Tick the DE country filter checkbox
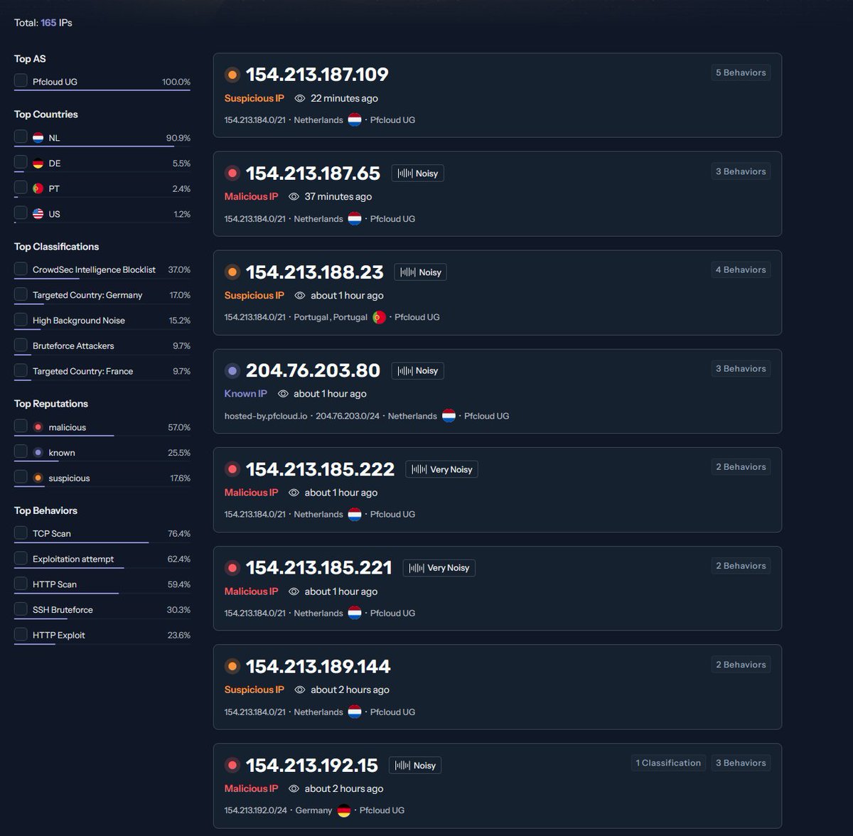 pos(21,162)
